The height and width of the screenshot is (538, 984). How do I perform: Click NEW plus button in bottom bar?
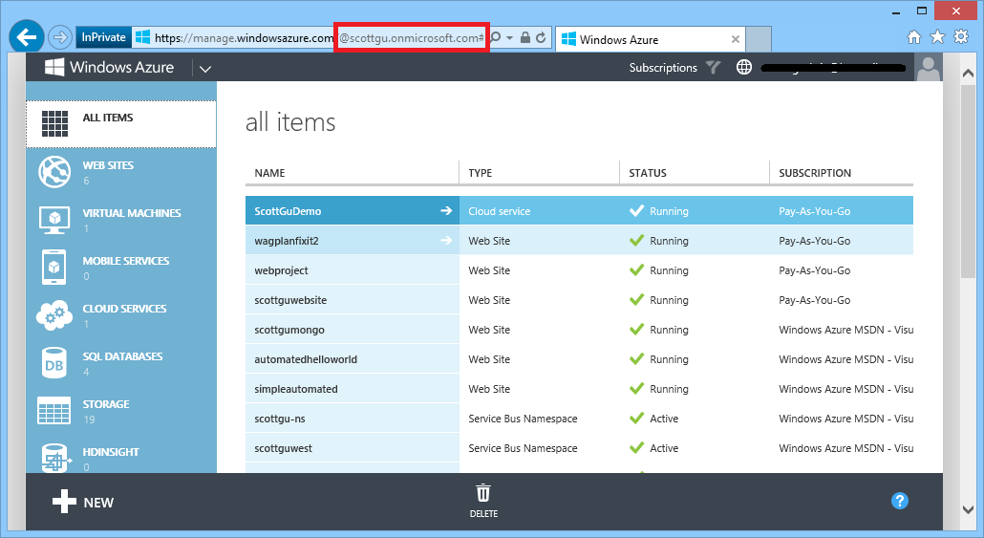83,502
